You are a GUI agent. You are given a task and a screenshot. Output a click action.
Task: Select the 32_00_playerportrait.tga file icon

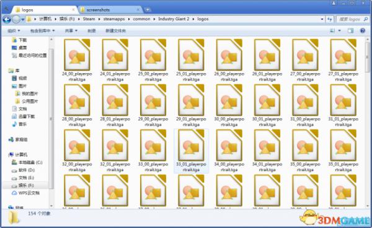77,145
